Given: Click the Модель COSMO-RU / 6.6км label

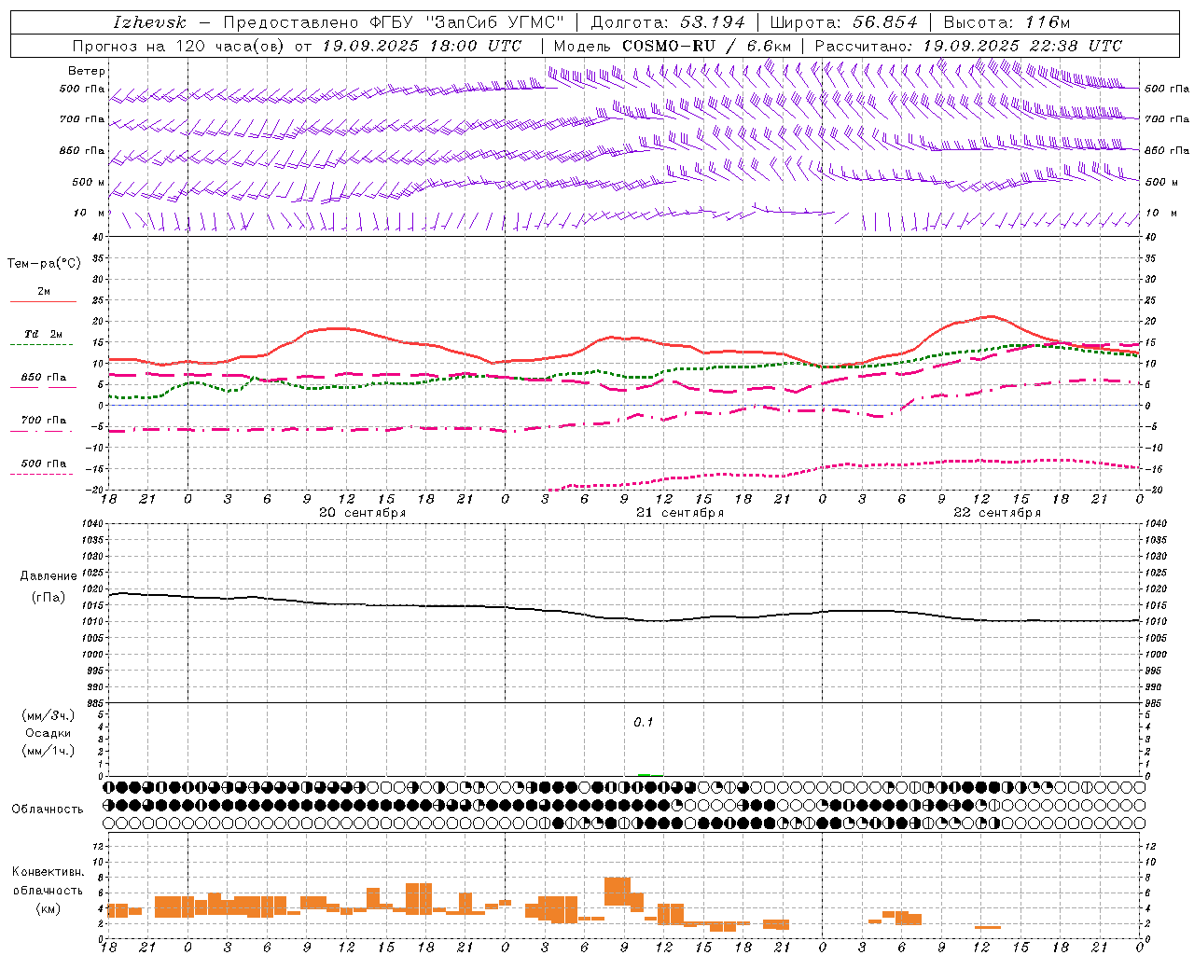Looking at the screenshot, I should 672,46.
